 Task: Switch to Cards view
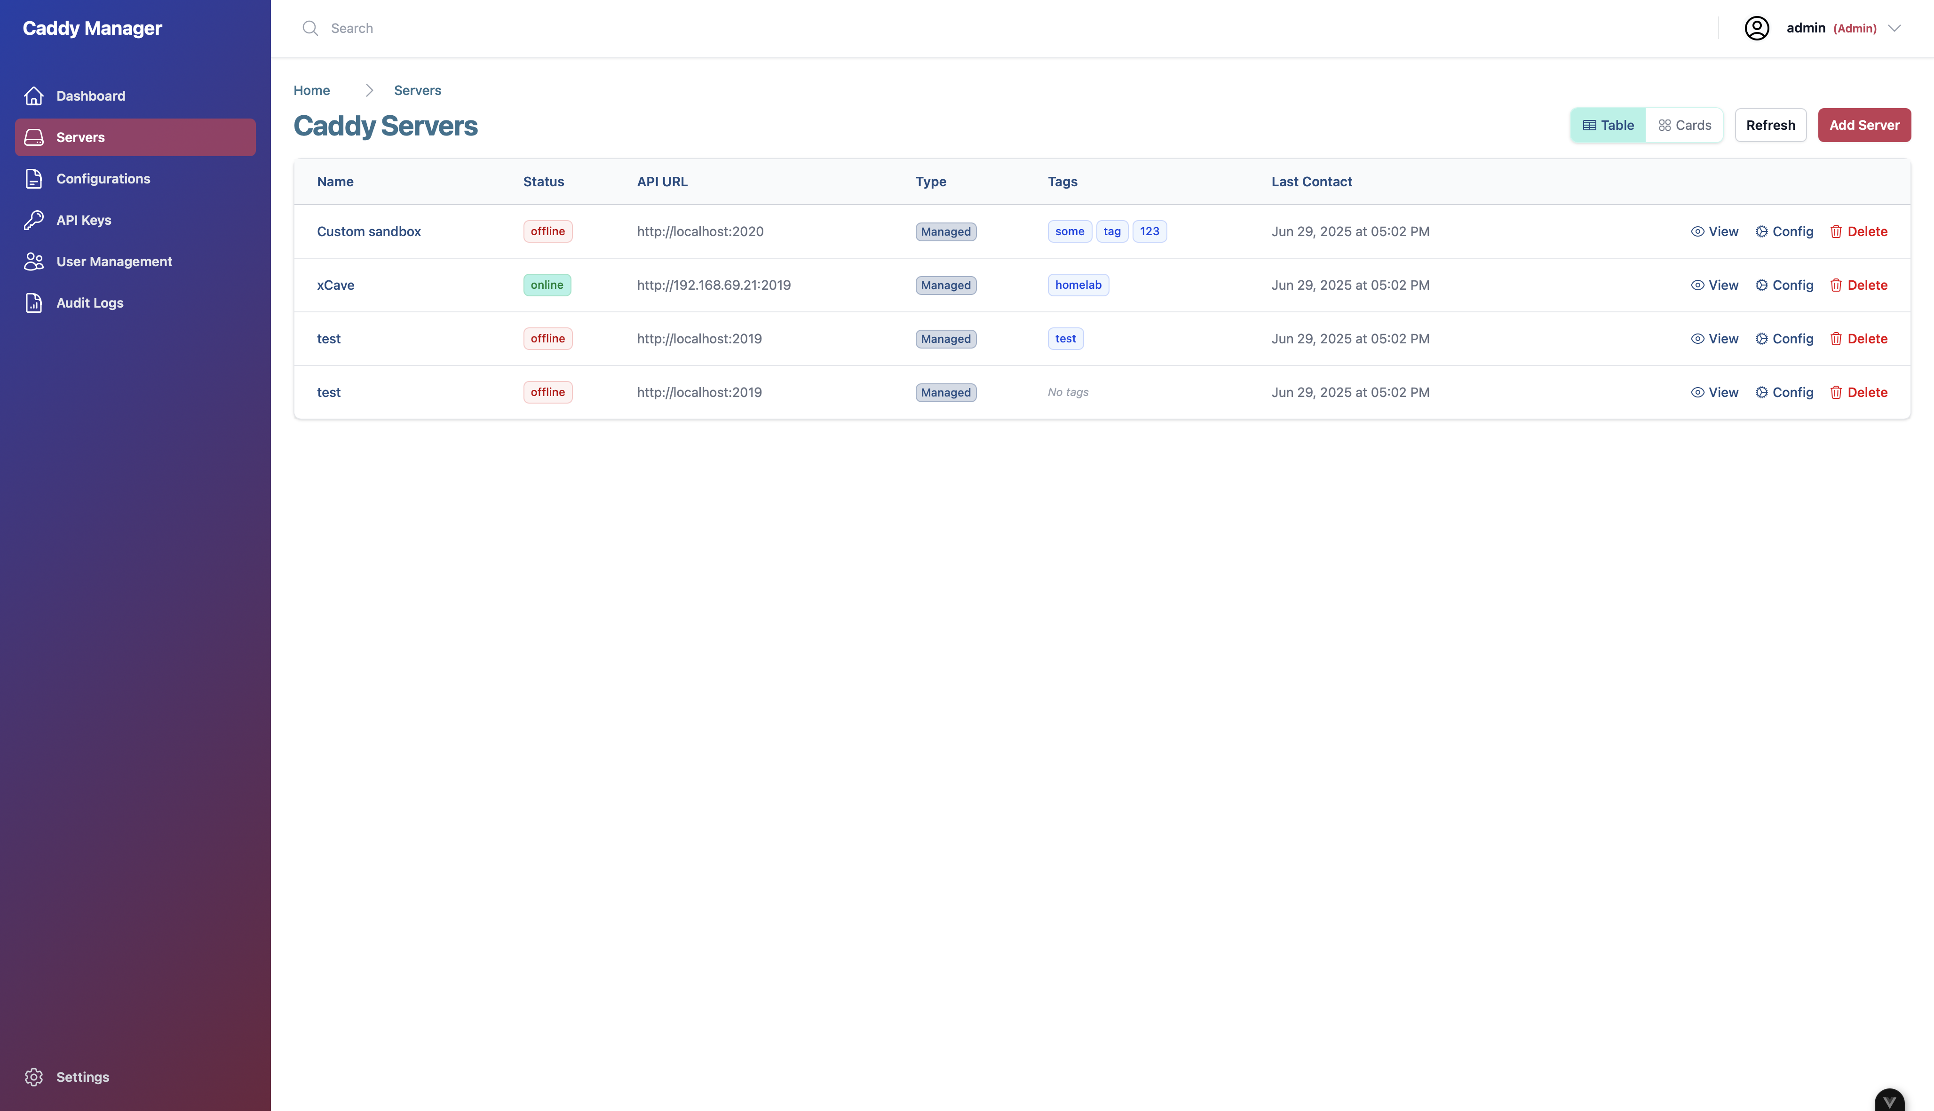[1685, 124]
